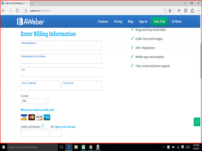Open the Edge Hub icon
The image size is (202, 151).
point(179,11)
